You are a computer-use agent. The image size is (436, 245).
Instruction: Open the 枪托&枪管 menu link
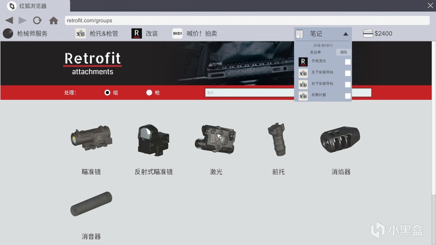[x=104, y=34]
